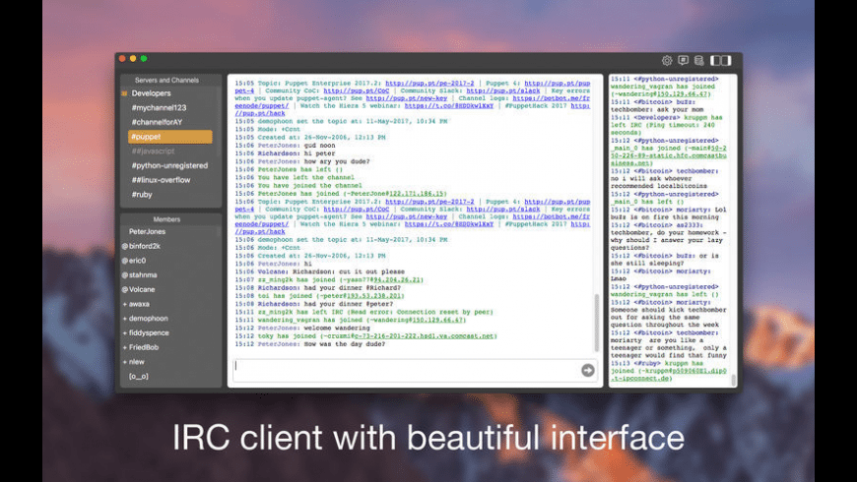Screen dimensions: 857x482
Task: Click member demophoon in the Members list
Action: 148,319
